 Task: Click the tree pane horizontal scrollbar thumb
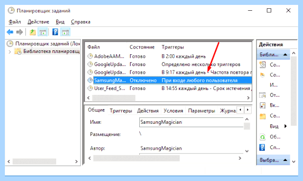coord(34,161)
